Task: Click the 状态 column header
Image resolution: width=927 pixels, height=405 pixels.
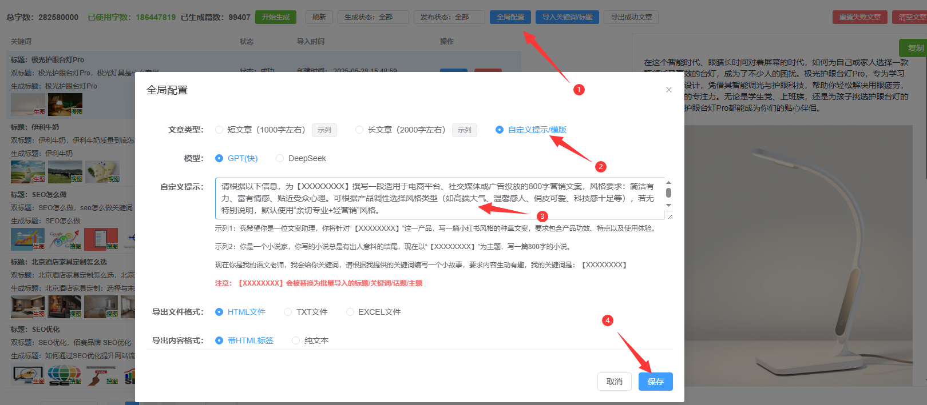Action: [247, 41]
